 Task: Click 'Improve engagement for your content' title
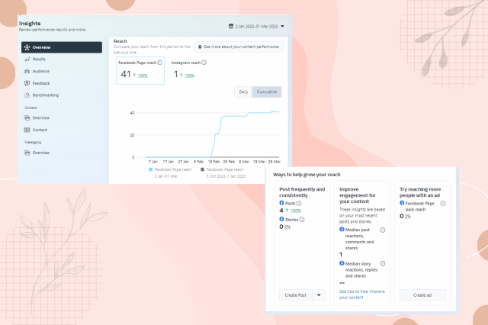tap(358, 195)
